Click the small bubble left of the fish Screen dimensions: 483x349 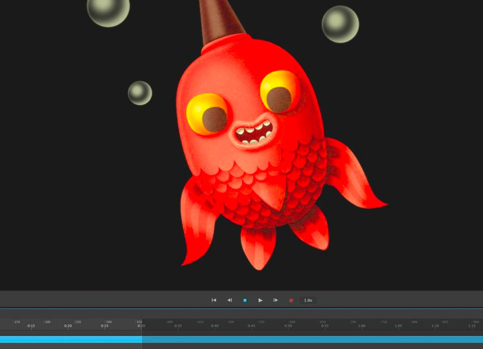click(x=140, y=93)
